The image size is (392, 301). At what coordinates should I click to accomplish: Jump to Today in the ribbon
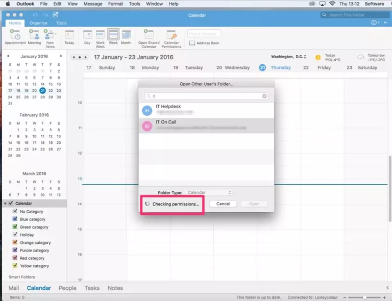tap(69, 37)
